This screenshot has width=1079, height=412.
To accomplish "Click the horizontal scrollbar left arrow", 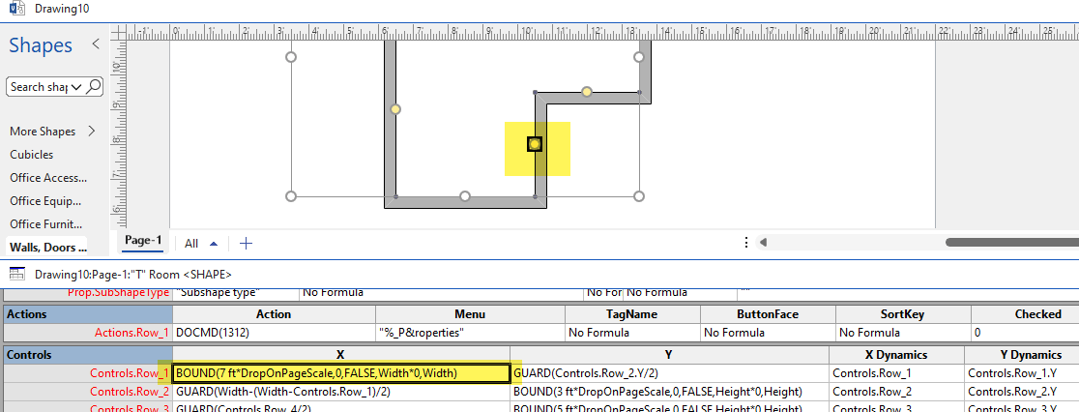I will click(x=763, y=242).
